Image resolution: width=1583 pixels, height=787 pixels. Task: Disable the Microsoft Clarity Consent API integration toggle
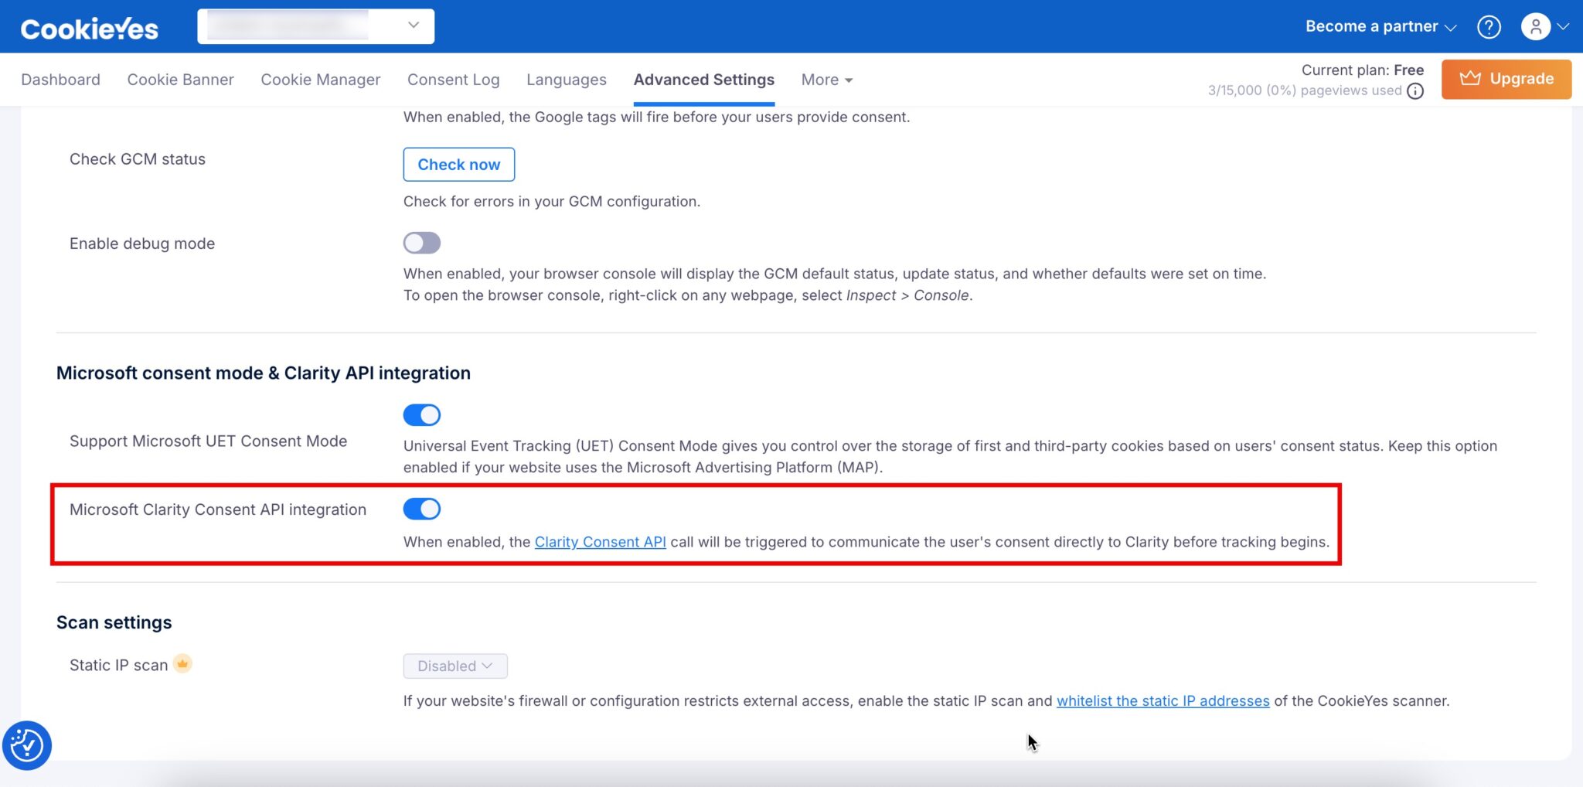(x=421, y=509)
